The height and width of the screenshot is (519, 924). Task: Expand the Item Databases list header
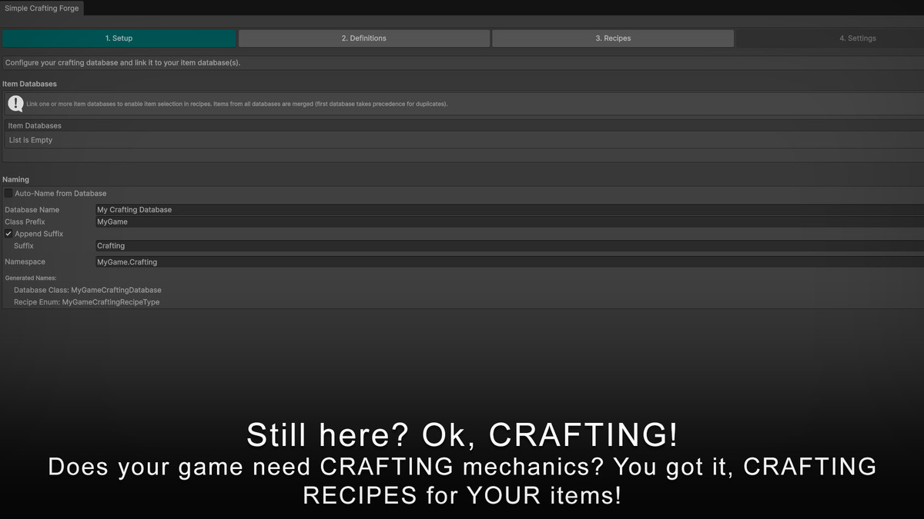pos(35,125)
